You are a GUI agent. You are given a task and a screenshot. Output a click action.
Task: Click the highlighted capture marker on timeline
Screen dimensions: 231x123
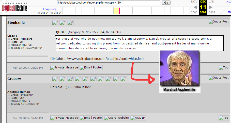pos(119,11)
